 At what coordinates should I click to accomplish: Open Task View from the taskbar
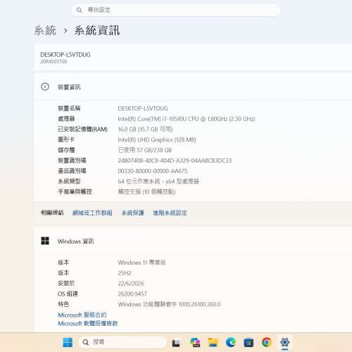point(176,343)
